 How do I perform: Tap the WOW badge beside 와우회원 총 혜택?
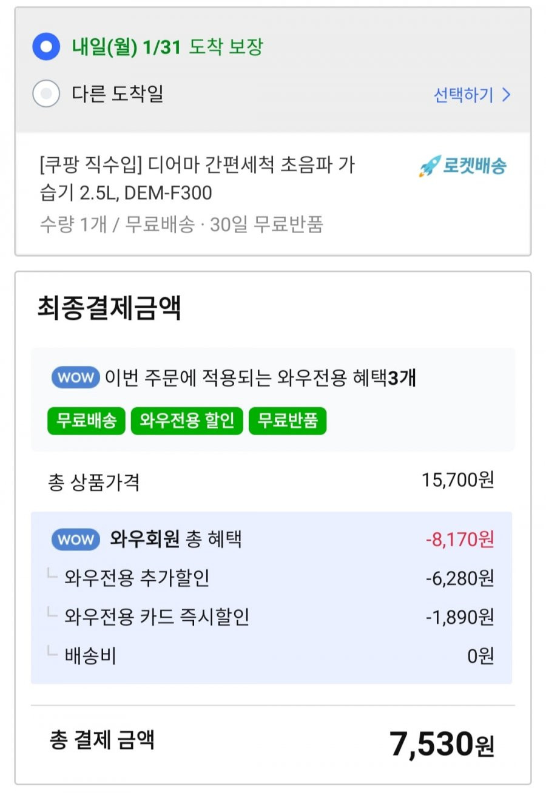tap(76, 539)
